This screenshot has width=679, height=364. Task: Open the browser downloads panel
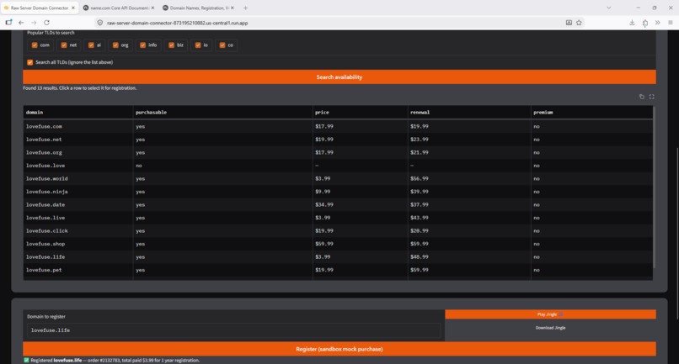coord(632,23)
